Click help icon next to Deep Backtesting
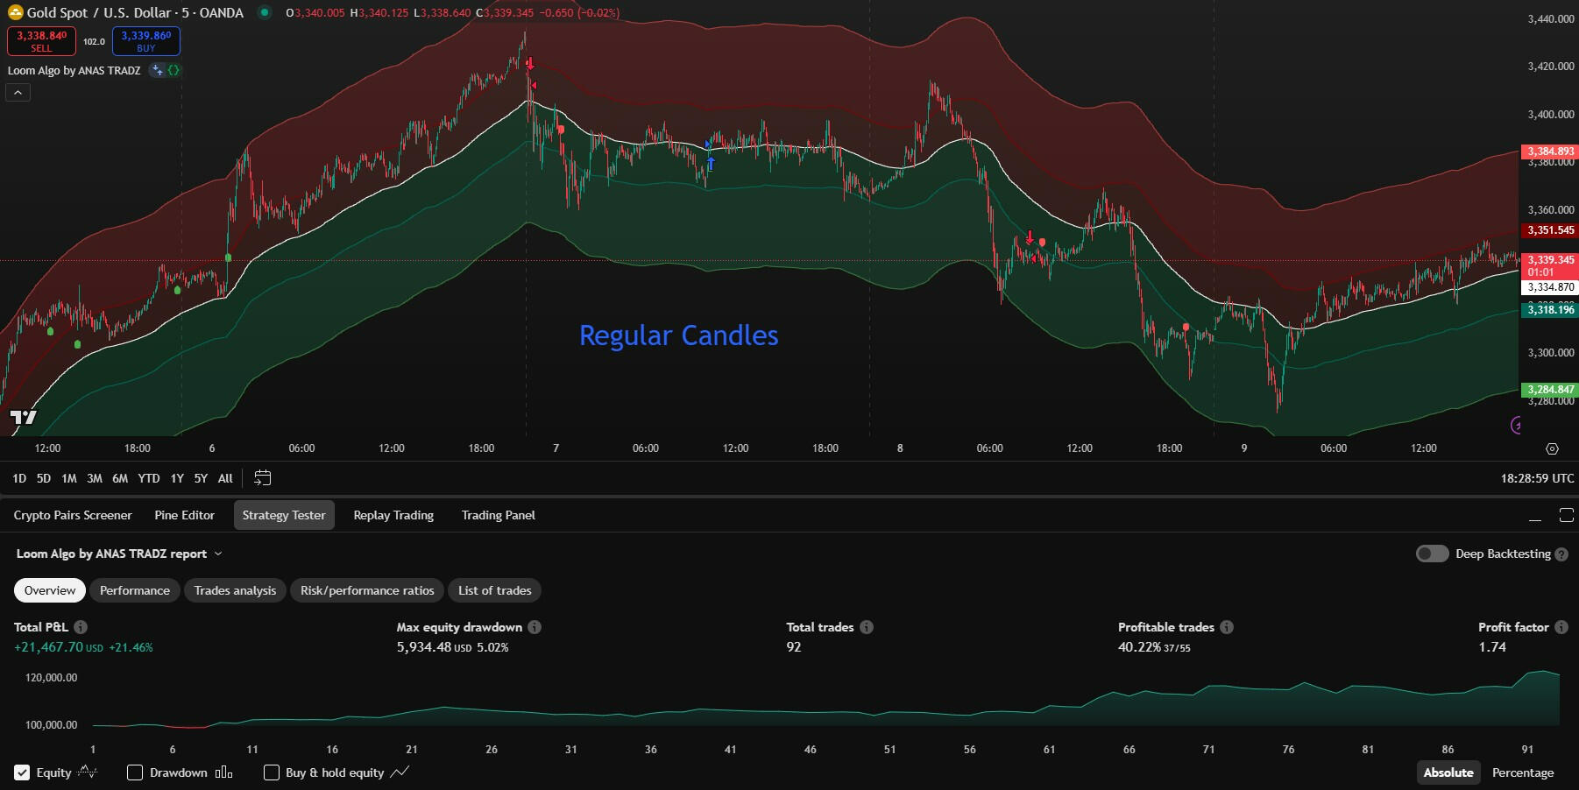The height and width of the screenshot is (790, 1579). pos(1561,554)
